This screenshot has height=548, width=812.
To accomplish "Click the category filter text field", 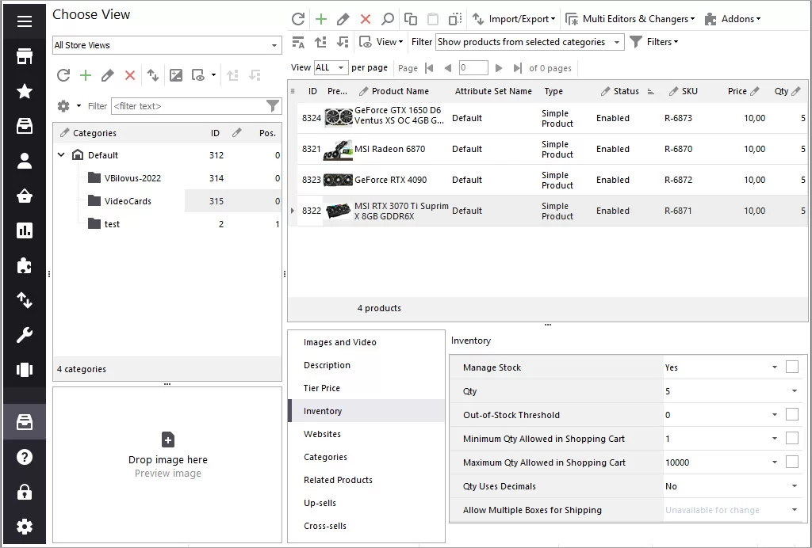I will 189,106.
